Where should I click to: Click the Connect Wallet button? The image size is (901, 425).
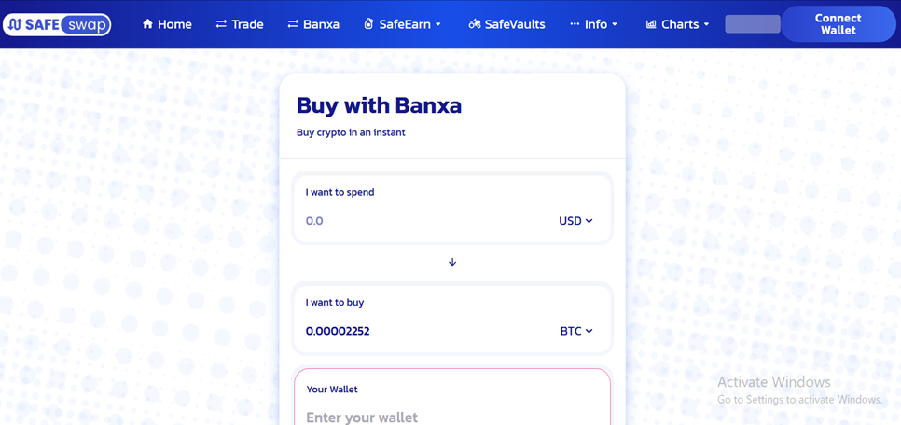point(839,24)
